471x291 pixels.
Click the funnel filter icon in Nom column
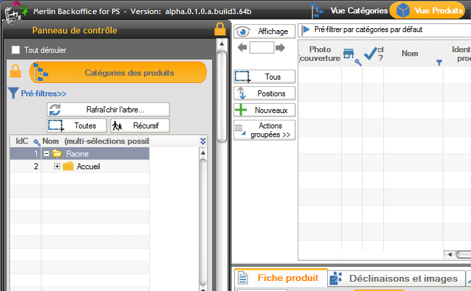[439, 62]
